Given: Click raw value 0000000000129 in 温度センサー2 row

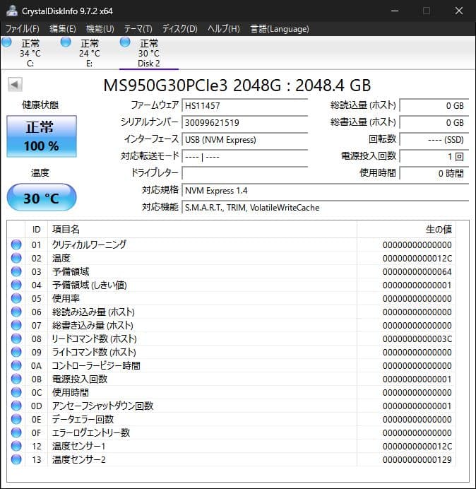Looking at the screenshot, I should pyautogui.click(x=417, y=460).
